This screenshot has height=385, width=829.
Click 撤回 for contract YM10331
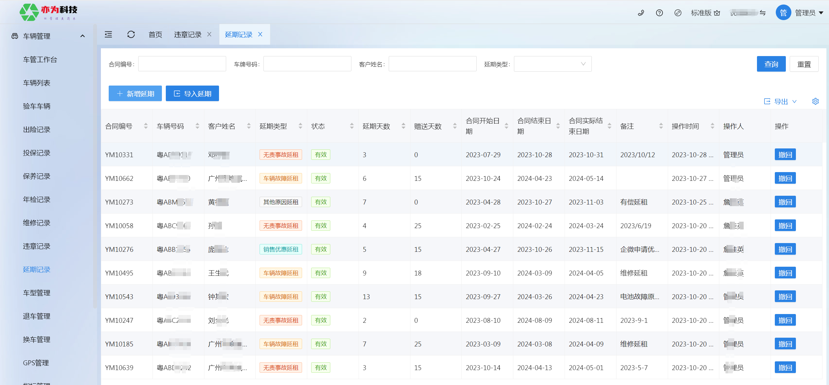pos(785,155)
